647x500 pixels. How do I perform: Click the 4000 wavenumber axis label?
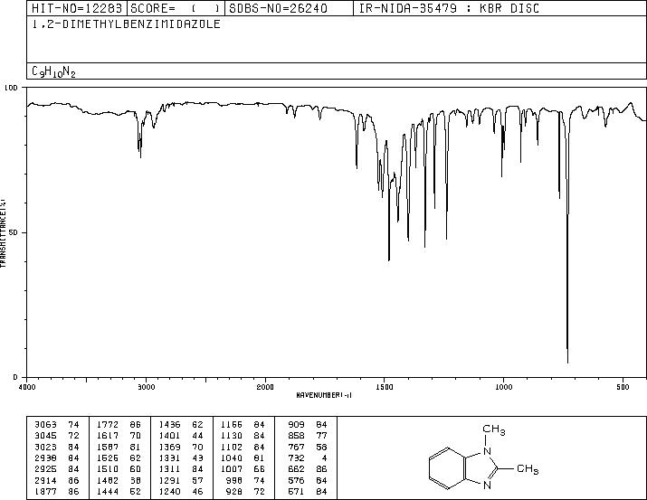[x=27, y=387]
